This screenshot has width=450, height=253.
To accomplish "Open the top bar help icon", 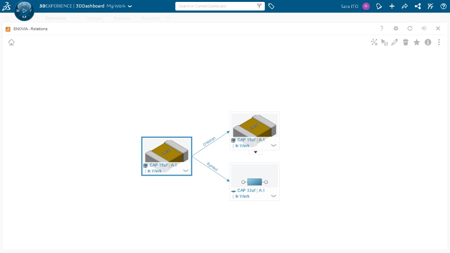I will pos(443,6).
